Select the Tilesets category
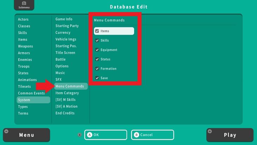 [x=24, y=87]
